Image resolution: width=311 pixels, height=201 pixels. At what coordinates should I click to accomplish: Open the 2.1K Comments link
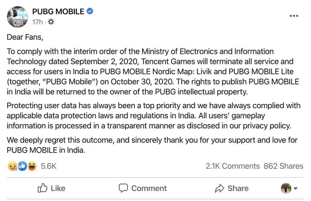tap(232, 166)
